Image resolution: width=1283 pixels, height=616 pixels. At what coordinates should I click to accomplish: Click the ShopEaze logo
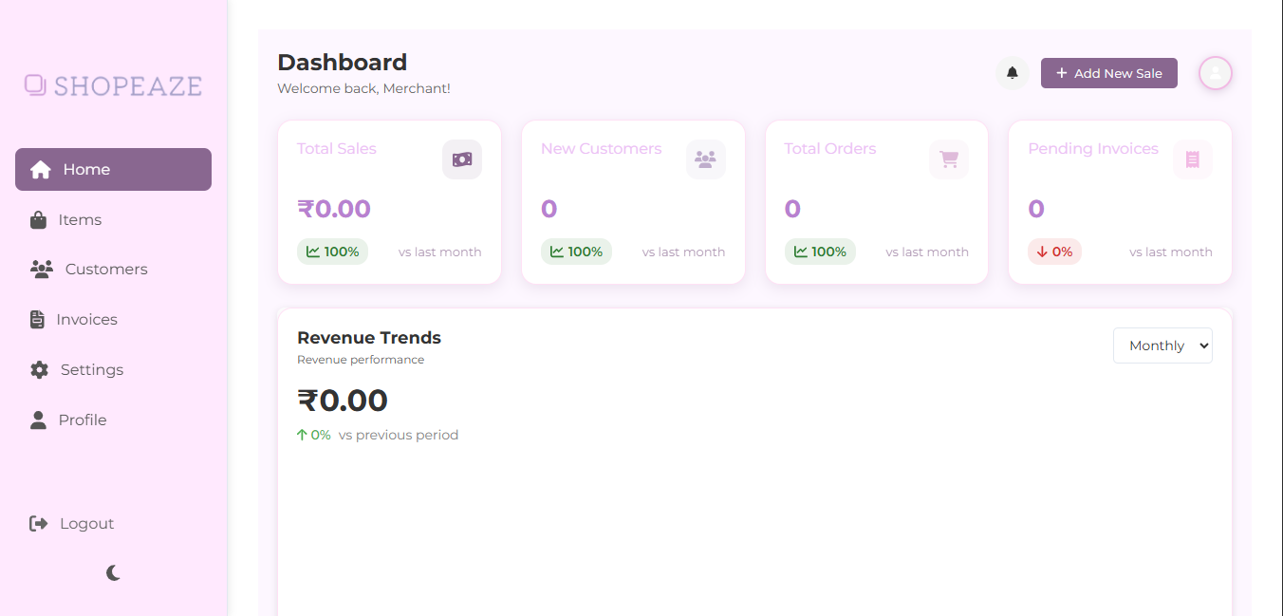coord(113,86)
